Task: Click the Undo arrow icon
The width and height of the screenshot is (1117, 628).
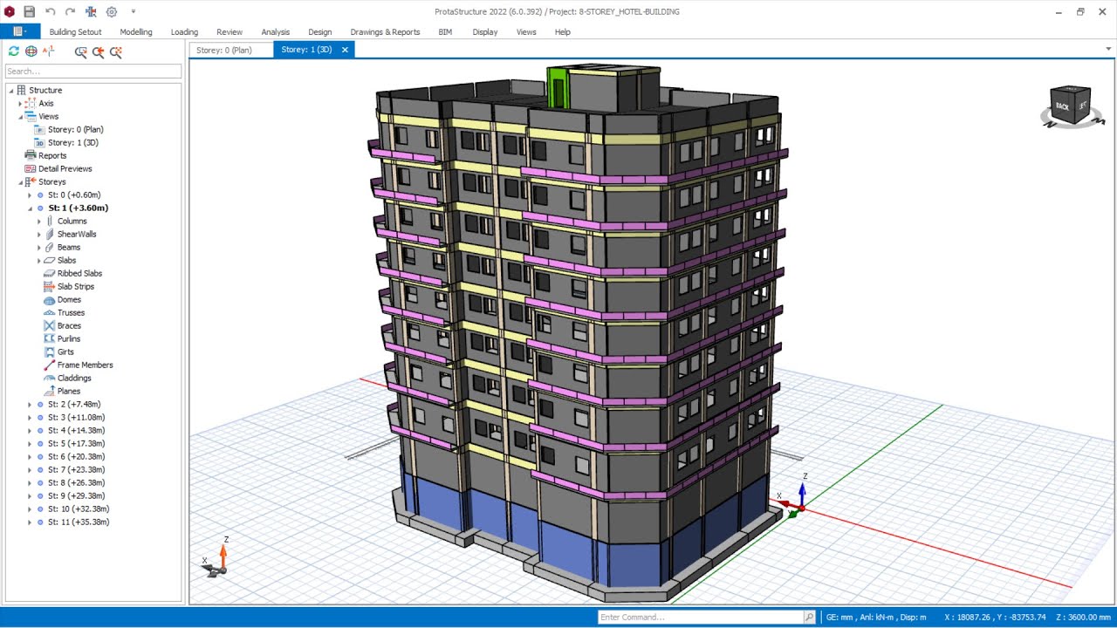Action: coord(50,11)
